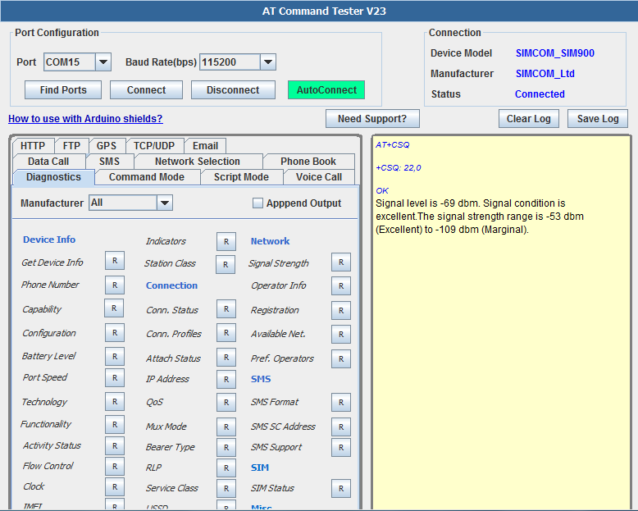Expand the Baud Rate dropdown arrow
This screenshot has height=511, width=638.
[x=268, y=62]
